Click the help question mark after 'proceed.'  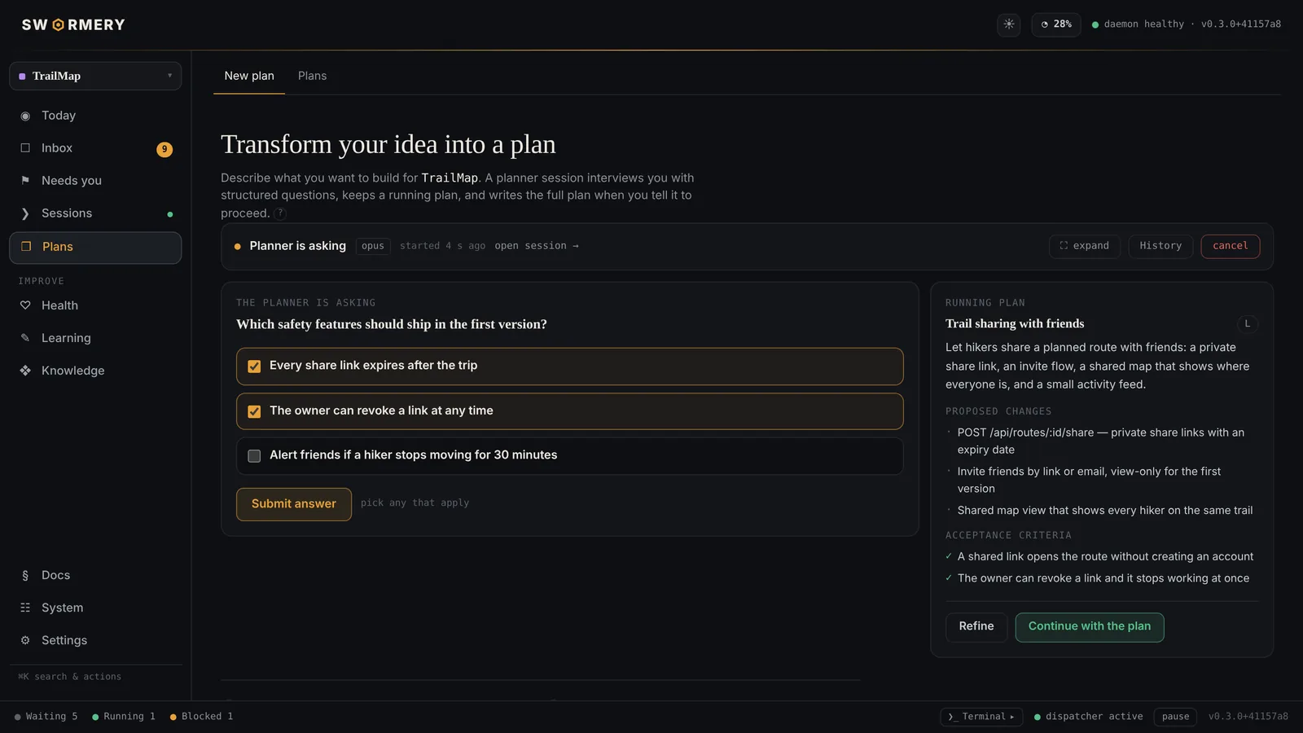point(280,213)
